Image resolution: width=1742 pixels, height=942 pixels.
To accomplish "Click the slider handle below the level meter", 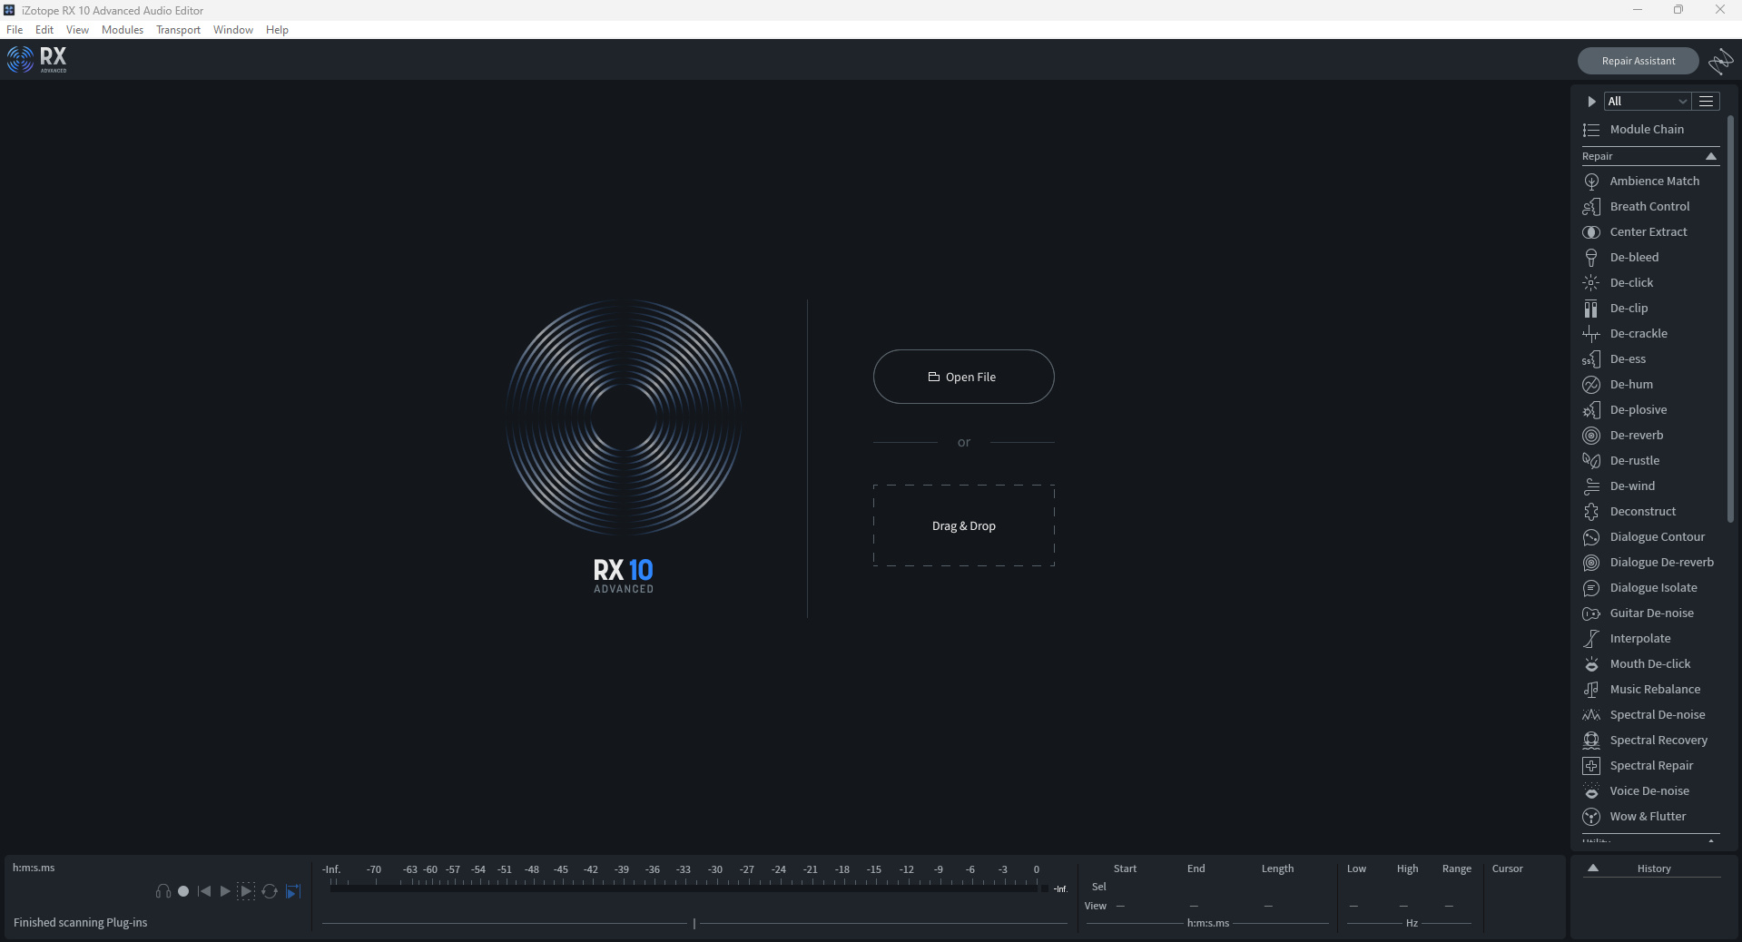I will [694, 924].
